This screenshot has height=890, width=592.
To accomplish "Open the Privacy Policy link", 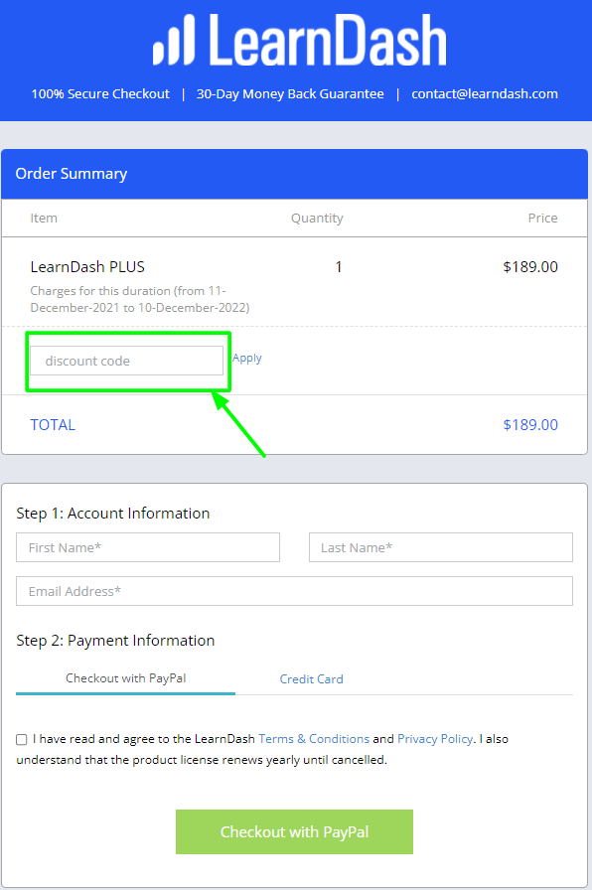I will (435, 738).
